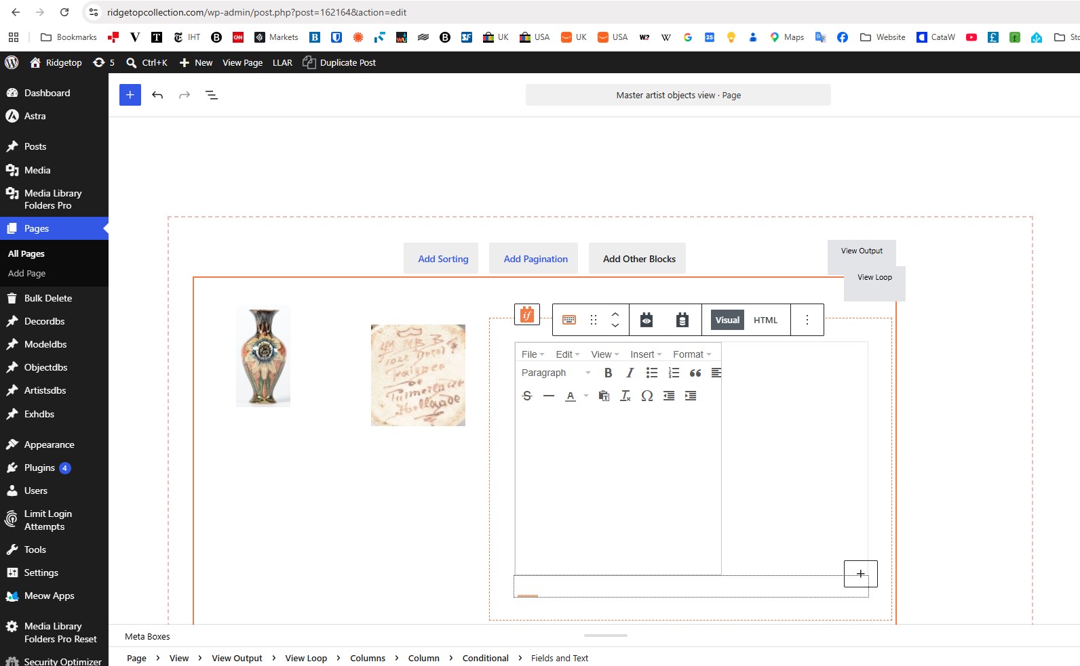1080x666 pixels.
Task: Toggle numbered list formatting
Action: coord(674,373)
